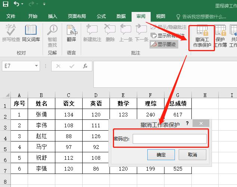The width and height of the screenshot is (237, 187).
Task: Open the 文件 menu tab
Action: [x=11, y=16]
